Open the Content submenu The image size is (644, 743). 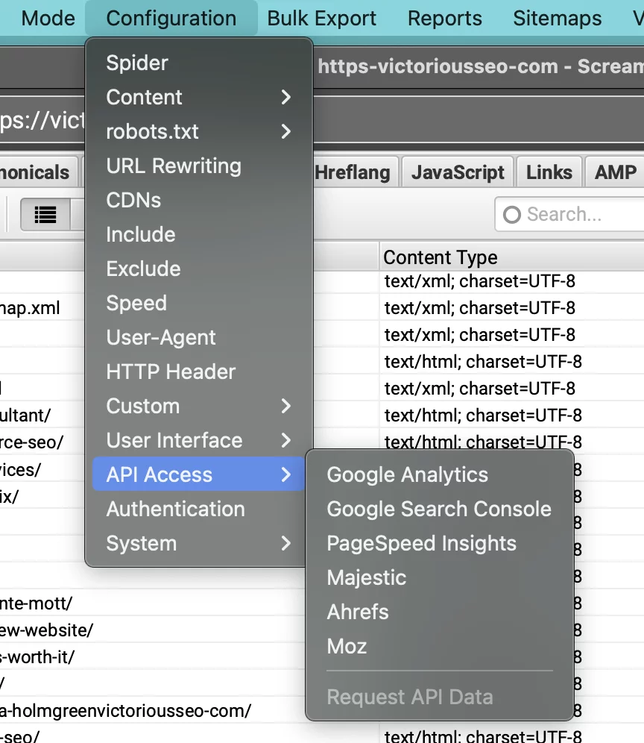pyautogui.click(x=199, y=97)
